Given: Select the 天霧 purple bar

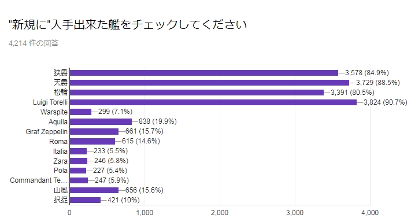Looking at the screenshot, I should coord(209,83).
